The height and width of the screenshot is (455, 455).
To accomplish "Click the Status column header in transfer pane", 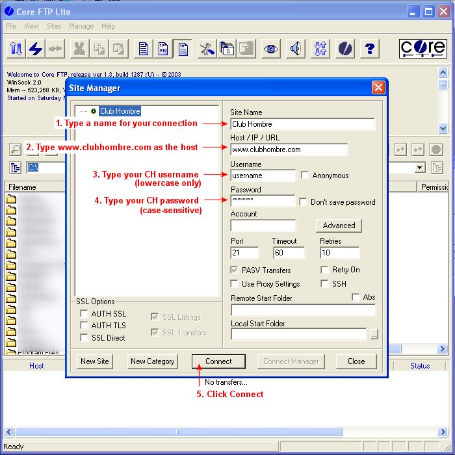I will coord(420,365).
